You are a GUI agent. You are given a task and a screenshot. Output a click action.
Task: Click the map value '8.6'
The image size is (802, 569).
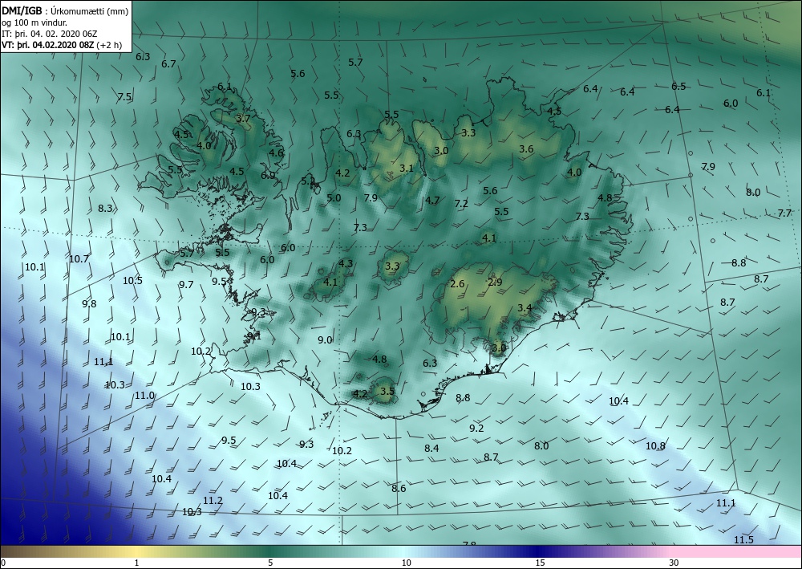[399, 488]
